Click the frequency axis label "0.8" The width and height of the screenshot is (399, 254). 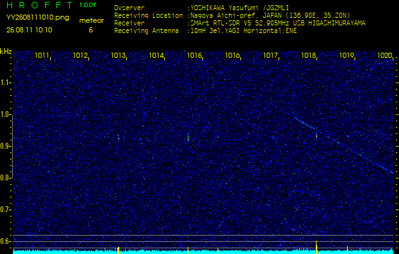point(5,178)
